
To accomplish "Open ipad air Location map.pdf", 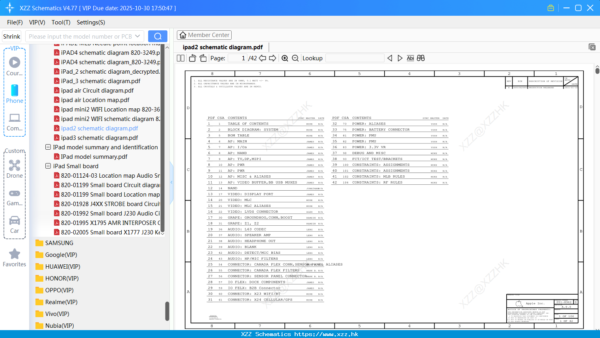I will click(x=92, y=100).
